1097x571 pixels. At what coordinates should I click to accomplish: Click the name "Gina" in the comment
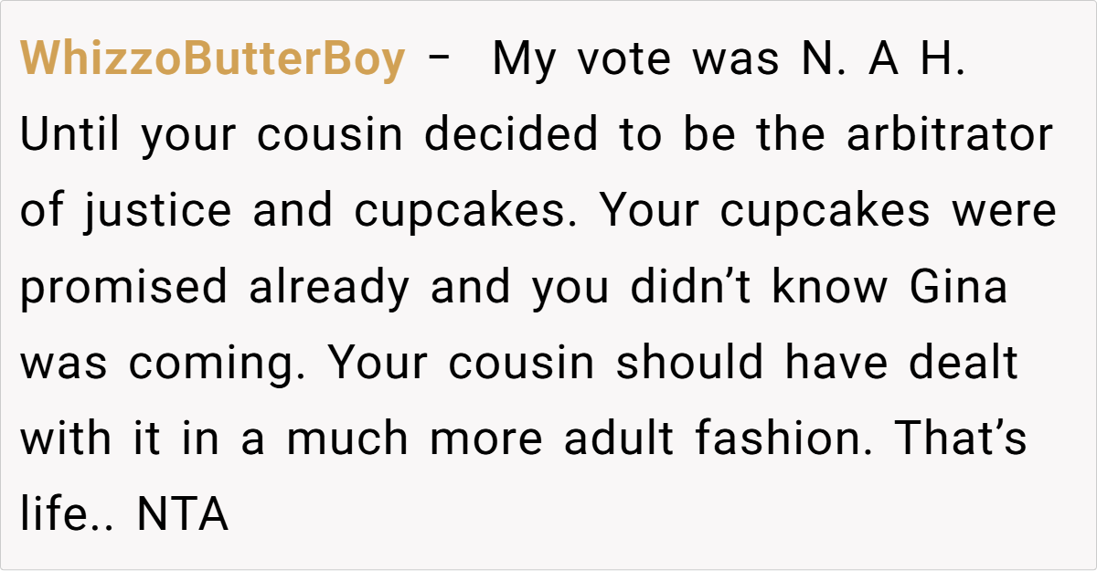click(x=958, y=288)
